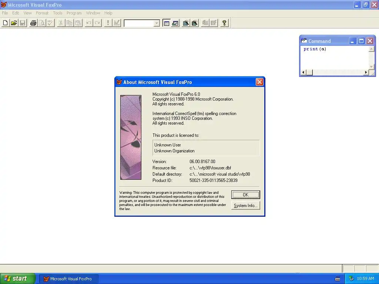Click the Command window title icon
The width and height of the screenshot is (379, 284).
[x=304, y=41]
